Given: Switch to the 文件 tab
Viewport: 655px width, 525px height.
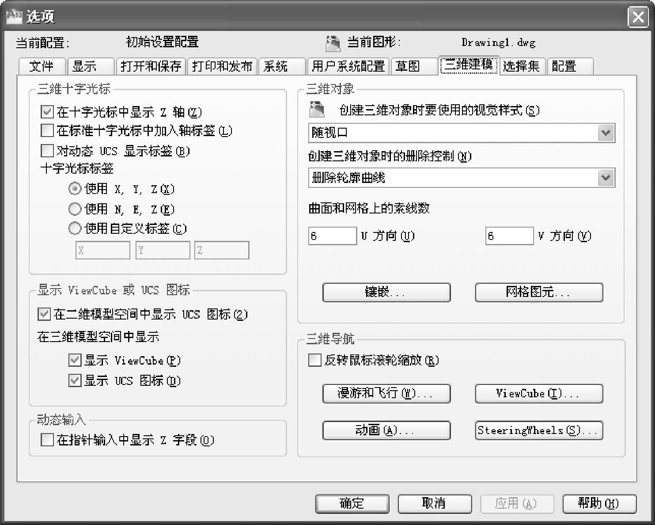Looking at the screenshot, I should [x=42, y=66].
